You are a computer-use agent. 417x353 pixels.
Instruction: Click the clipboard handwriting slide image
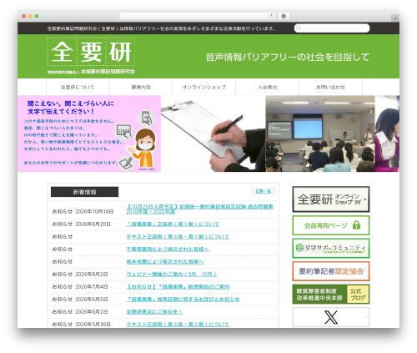coord(214,134)
